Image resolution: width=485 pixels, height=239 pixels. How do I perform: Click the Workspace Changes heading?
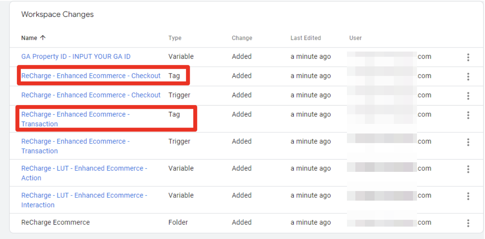(57, 14)
